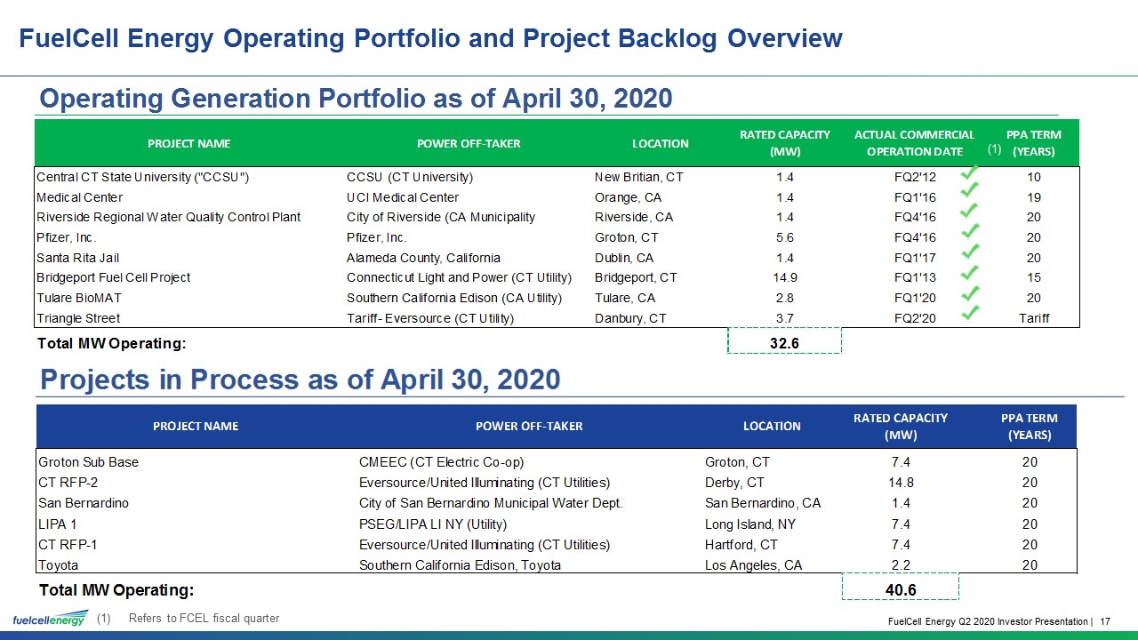This screenshot has height=640, width=1138.
Task: Click the Connecticut Light and Power cell
Action: click(x=459, y=277)
